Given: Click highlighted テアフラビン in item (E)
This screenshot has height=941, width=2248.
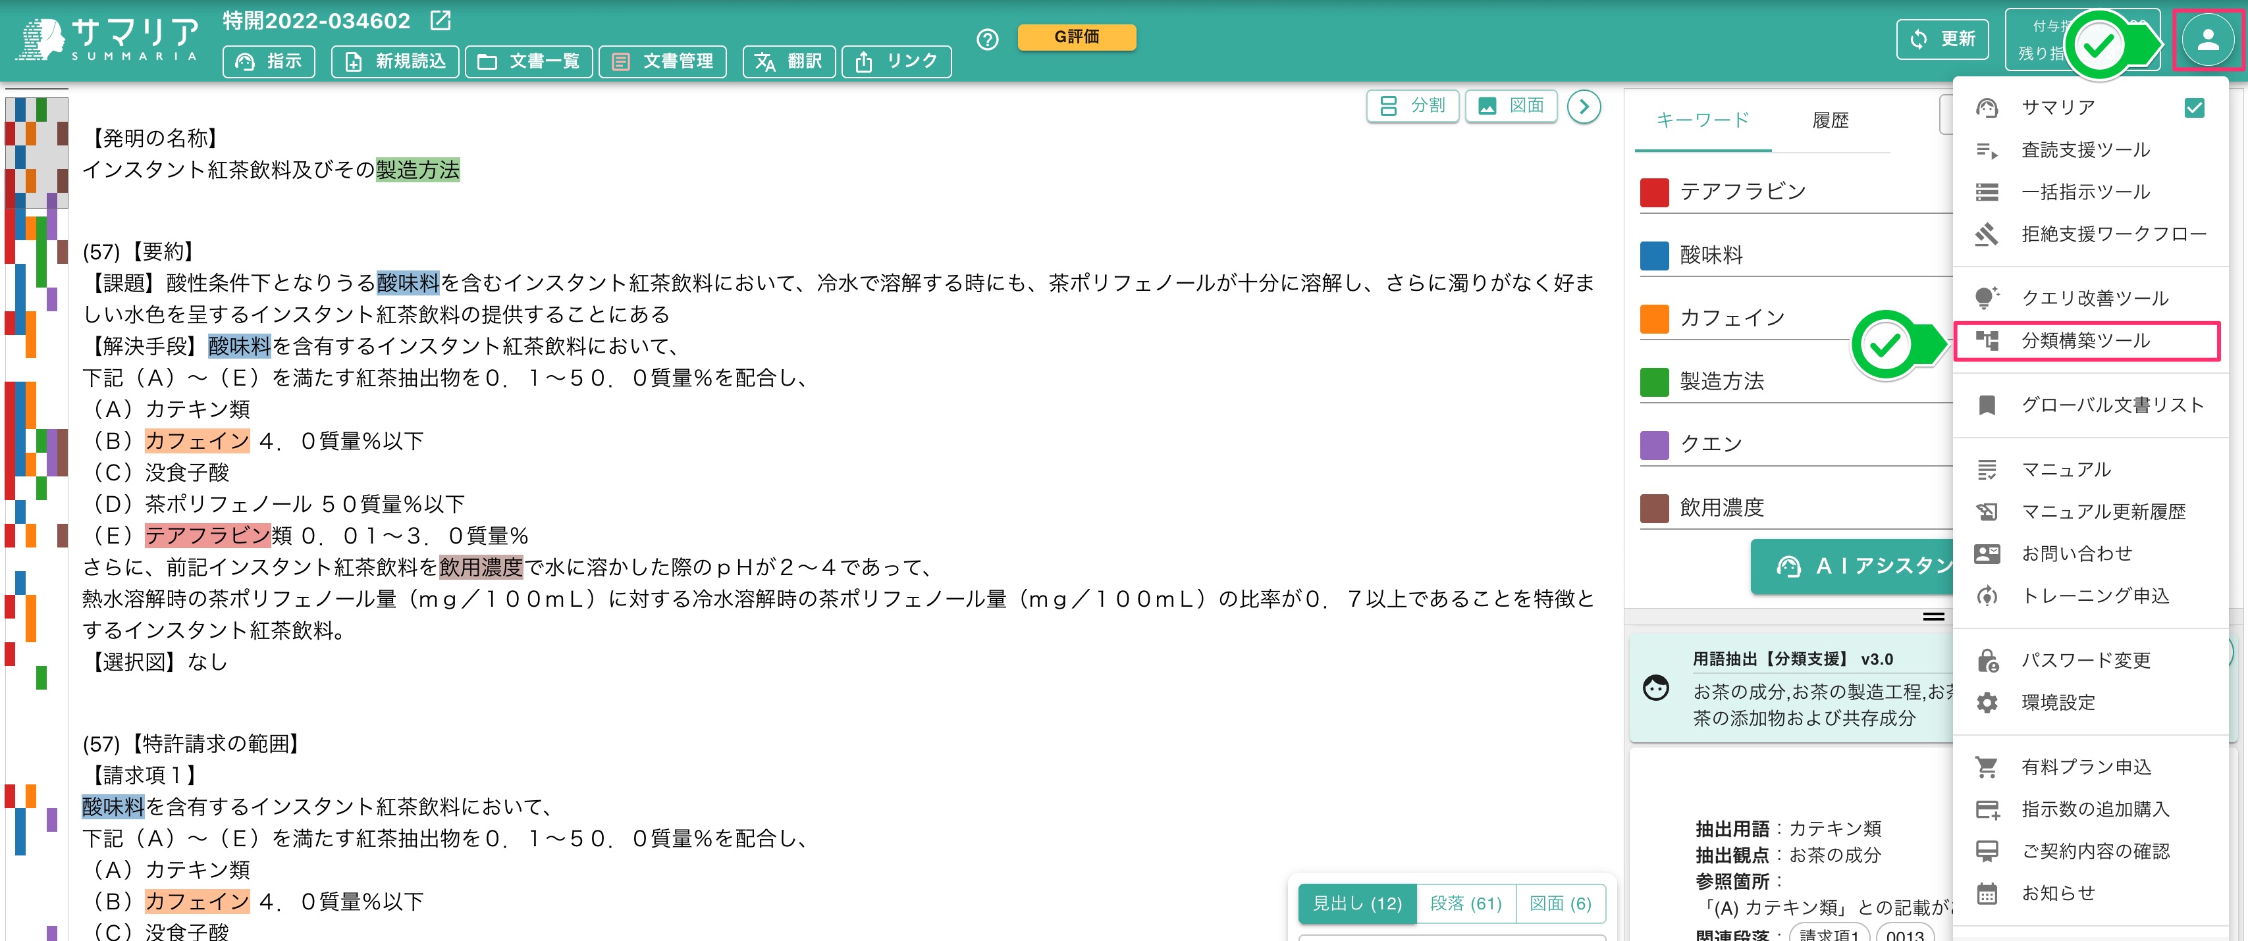Looking at the screenshot, I should tap(209, 536).
